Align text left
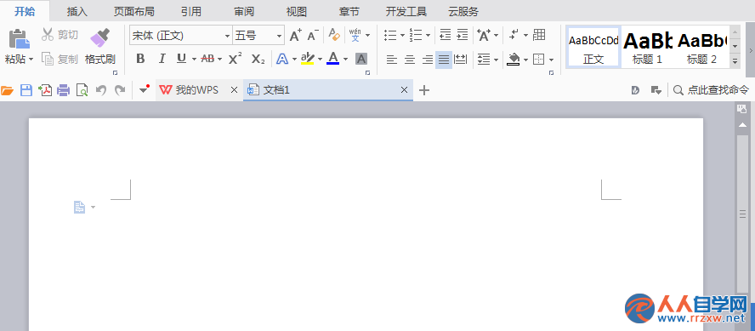755x331 pixels. 393,60
